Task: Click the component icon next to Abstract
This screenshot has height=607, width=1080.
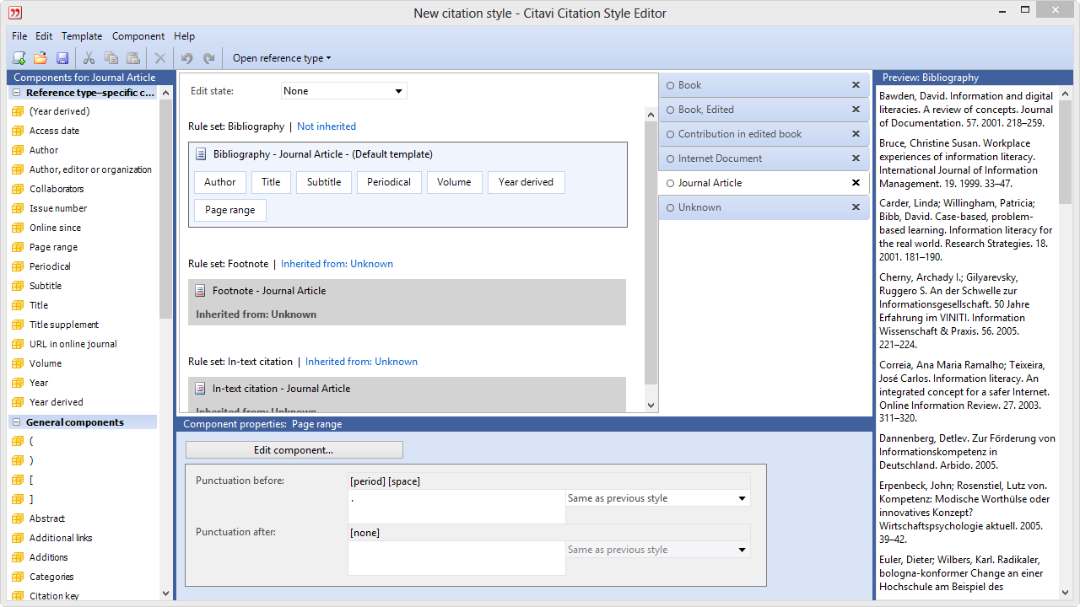Action: point(17,518)
